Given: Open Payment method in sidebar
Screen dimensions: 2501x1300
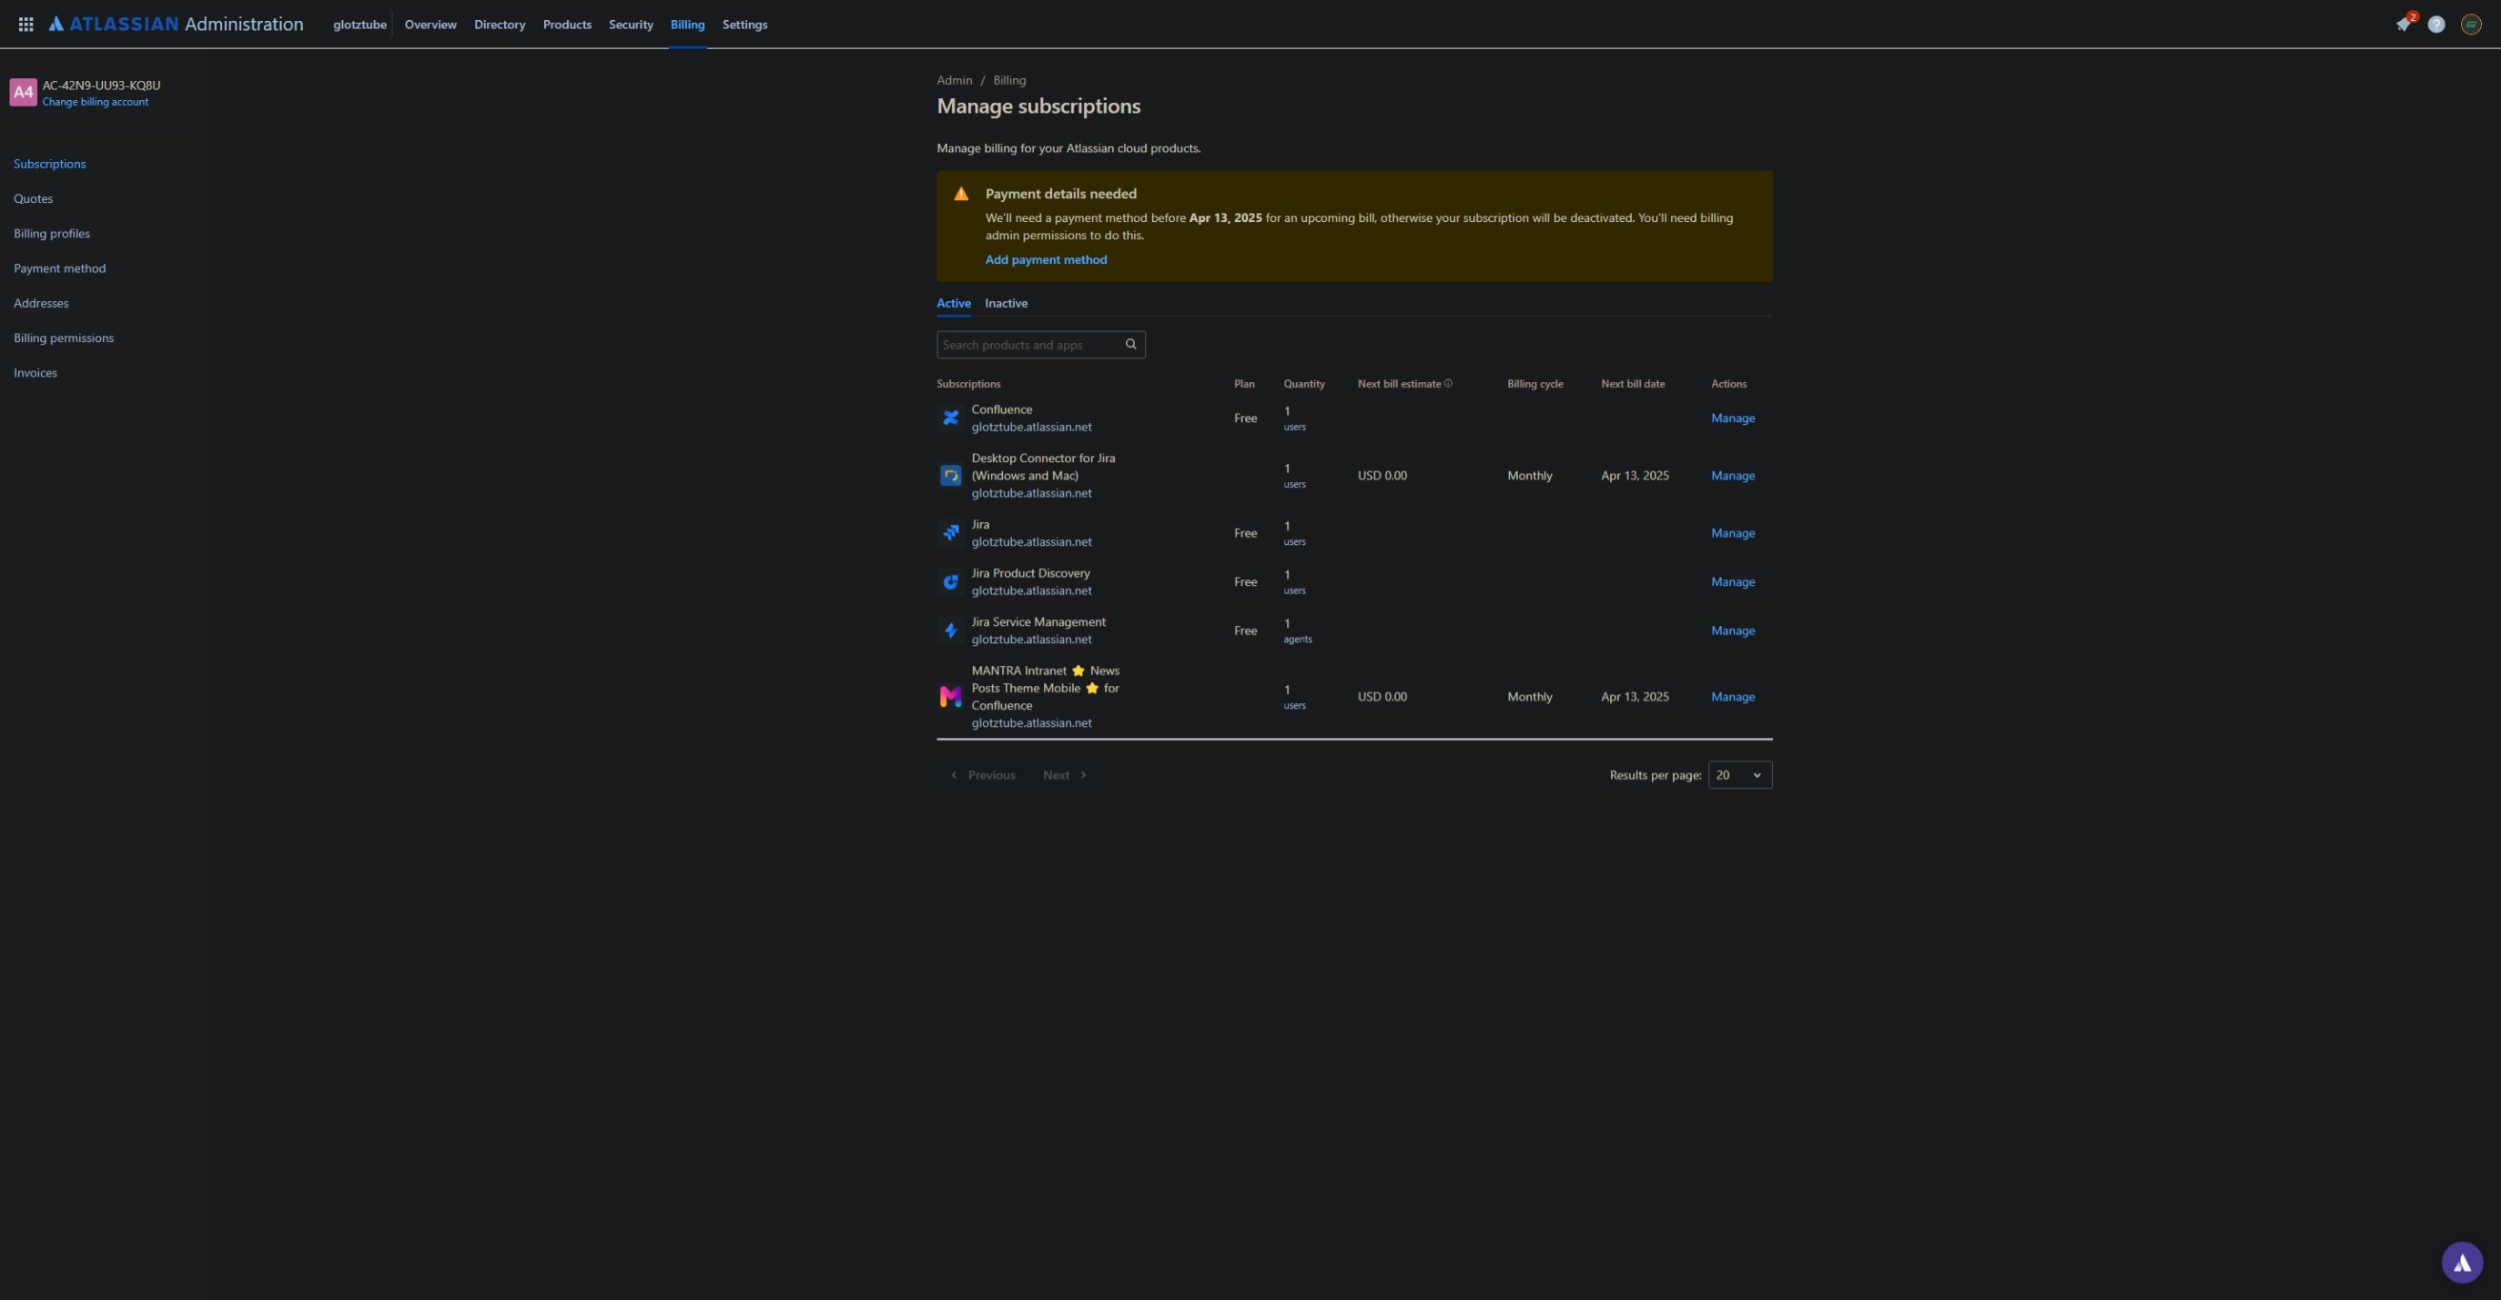Looking at the screenshot, I should (x=59, y=268).
